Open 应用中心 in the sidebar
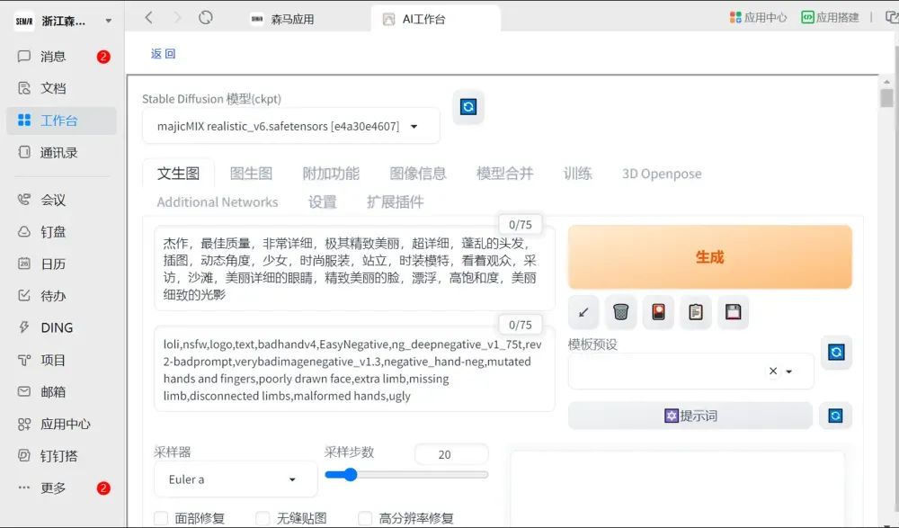This screenshot has width=899, height=528. pos(61,425)
